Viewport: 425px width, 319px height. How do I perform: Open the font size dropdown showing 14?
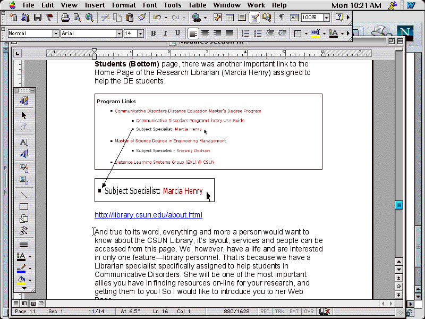point(140,33)
